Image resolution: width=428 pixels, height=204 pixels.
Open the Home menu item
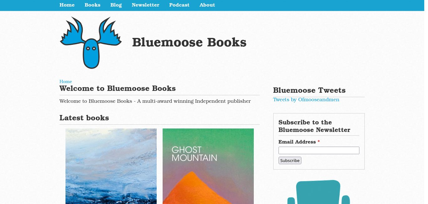pyautogui.click(x=67, y=5)
